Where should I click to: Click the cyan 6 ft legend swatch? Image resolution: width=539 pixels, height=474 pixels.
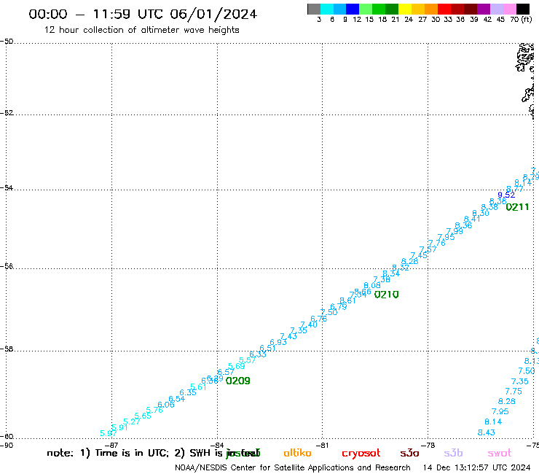[327, 9]
